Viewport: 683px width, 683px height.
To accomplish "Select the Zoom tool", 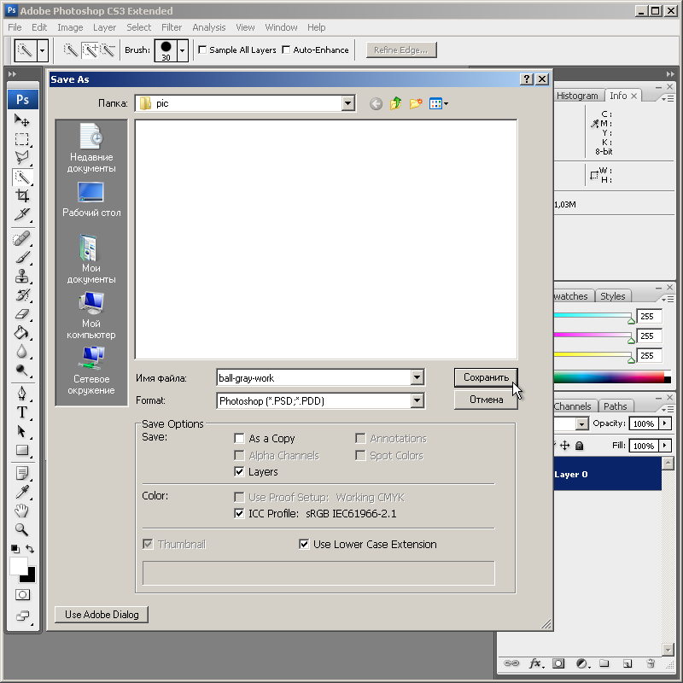I will (x=22, y=529).
